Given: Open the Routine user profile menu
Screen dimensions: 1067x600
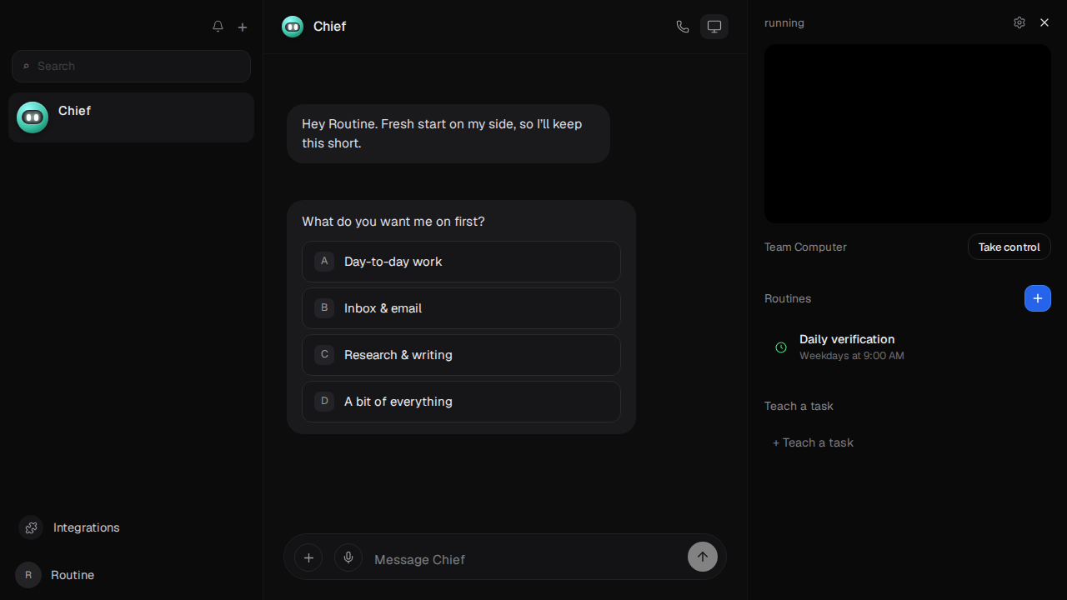Looking at the screenshot, I should [56, 575].
